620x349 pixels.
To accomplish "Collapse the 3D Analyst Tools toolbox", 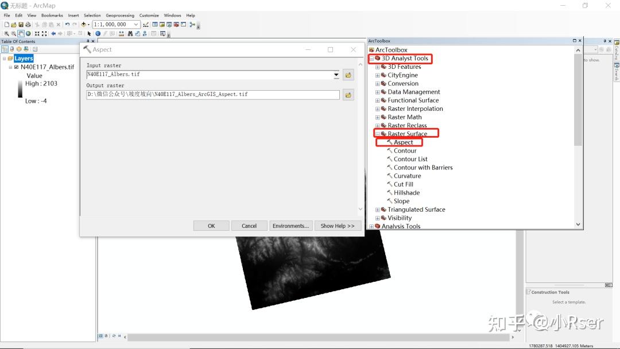I will 371,59.
